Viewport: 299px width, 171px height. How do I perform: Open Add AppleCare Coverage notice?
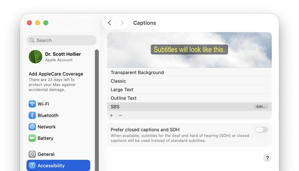(x=56, y=82)
